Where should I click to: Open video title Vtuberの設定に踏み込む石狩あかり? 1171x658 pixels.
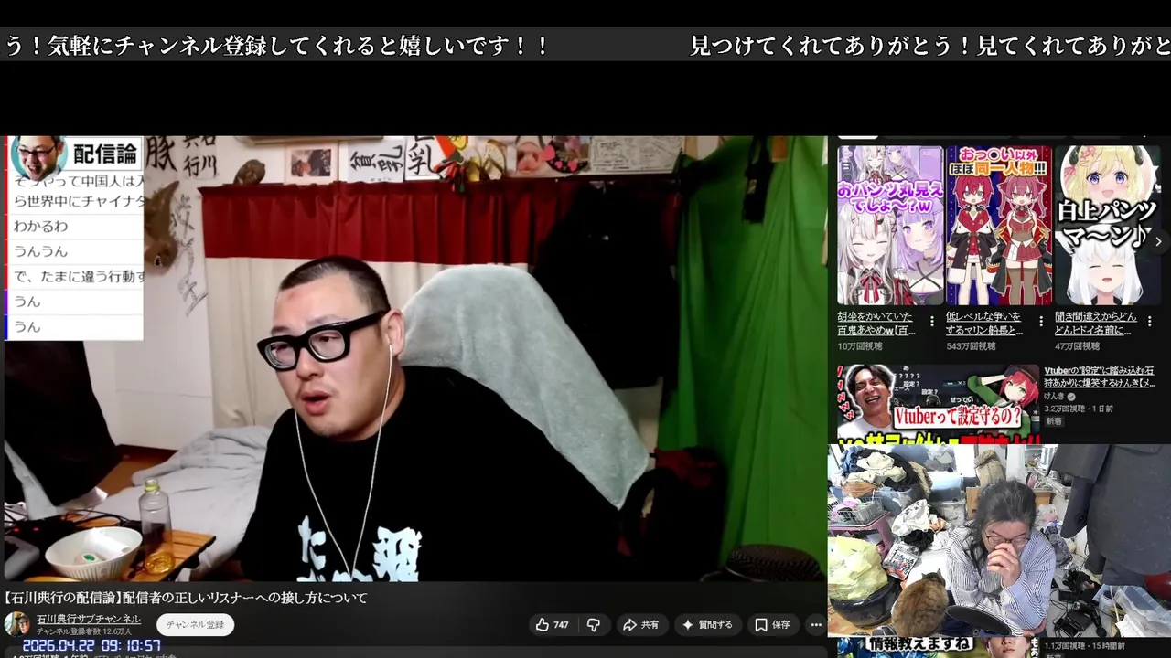[1101, 377]
